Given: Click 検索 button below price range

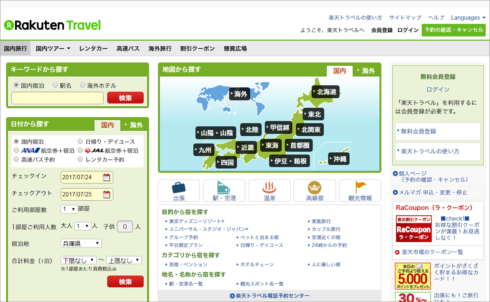Looking at the screenshot, I should tap(126, 282).
